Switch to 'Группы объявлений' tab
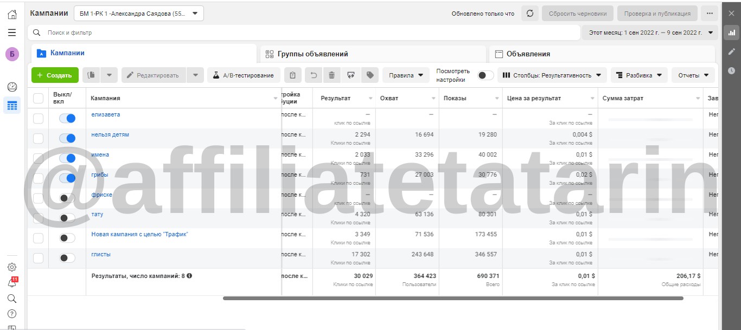Screen dimensions: 741x330 pyautogui.click(x=373, y=54)
